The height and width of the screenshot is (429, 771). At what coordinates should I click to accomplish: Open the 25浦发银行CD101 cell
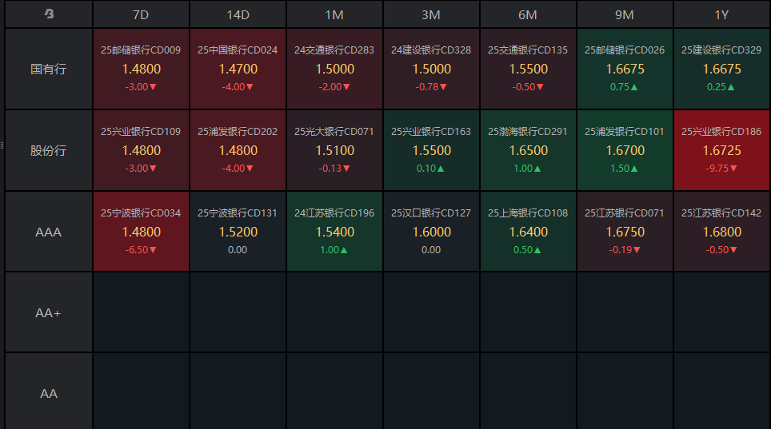[x=625, y=150]
